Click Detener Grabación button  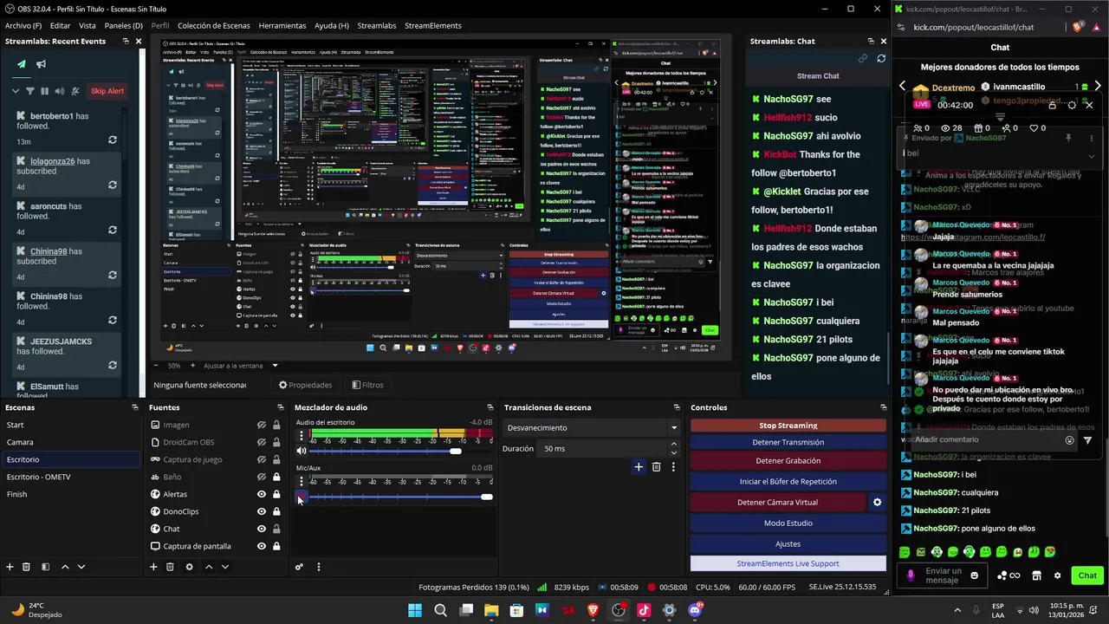pos(788,460)
